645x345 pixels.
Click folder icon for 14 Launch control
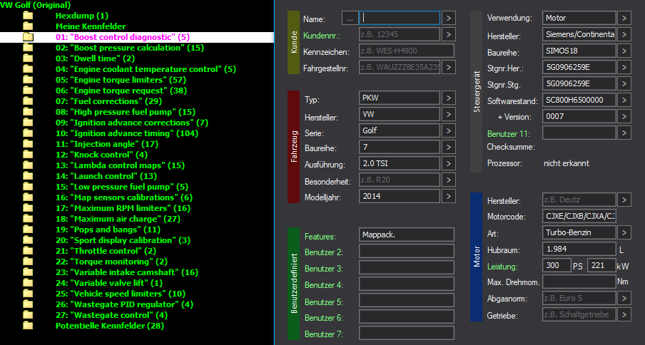coord(28,176)
